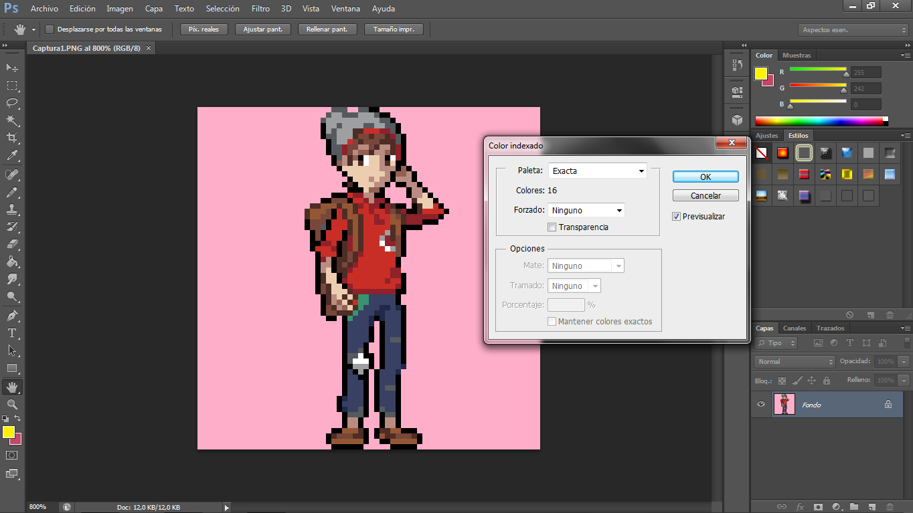Open the Paleta dropdown
Image resolution: width=913 pixels, height=513 pixels.
[597, 171]
